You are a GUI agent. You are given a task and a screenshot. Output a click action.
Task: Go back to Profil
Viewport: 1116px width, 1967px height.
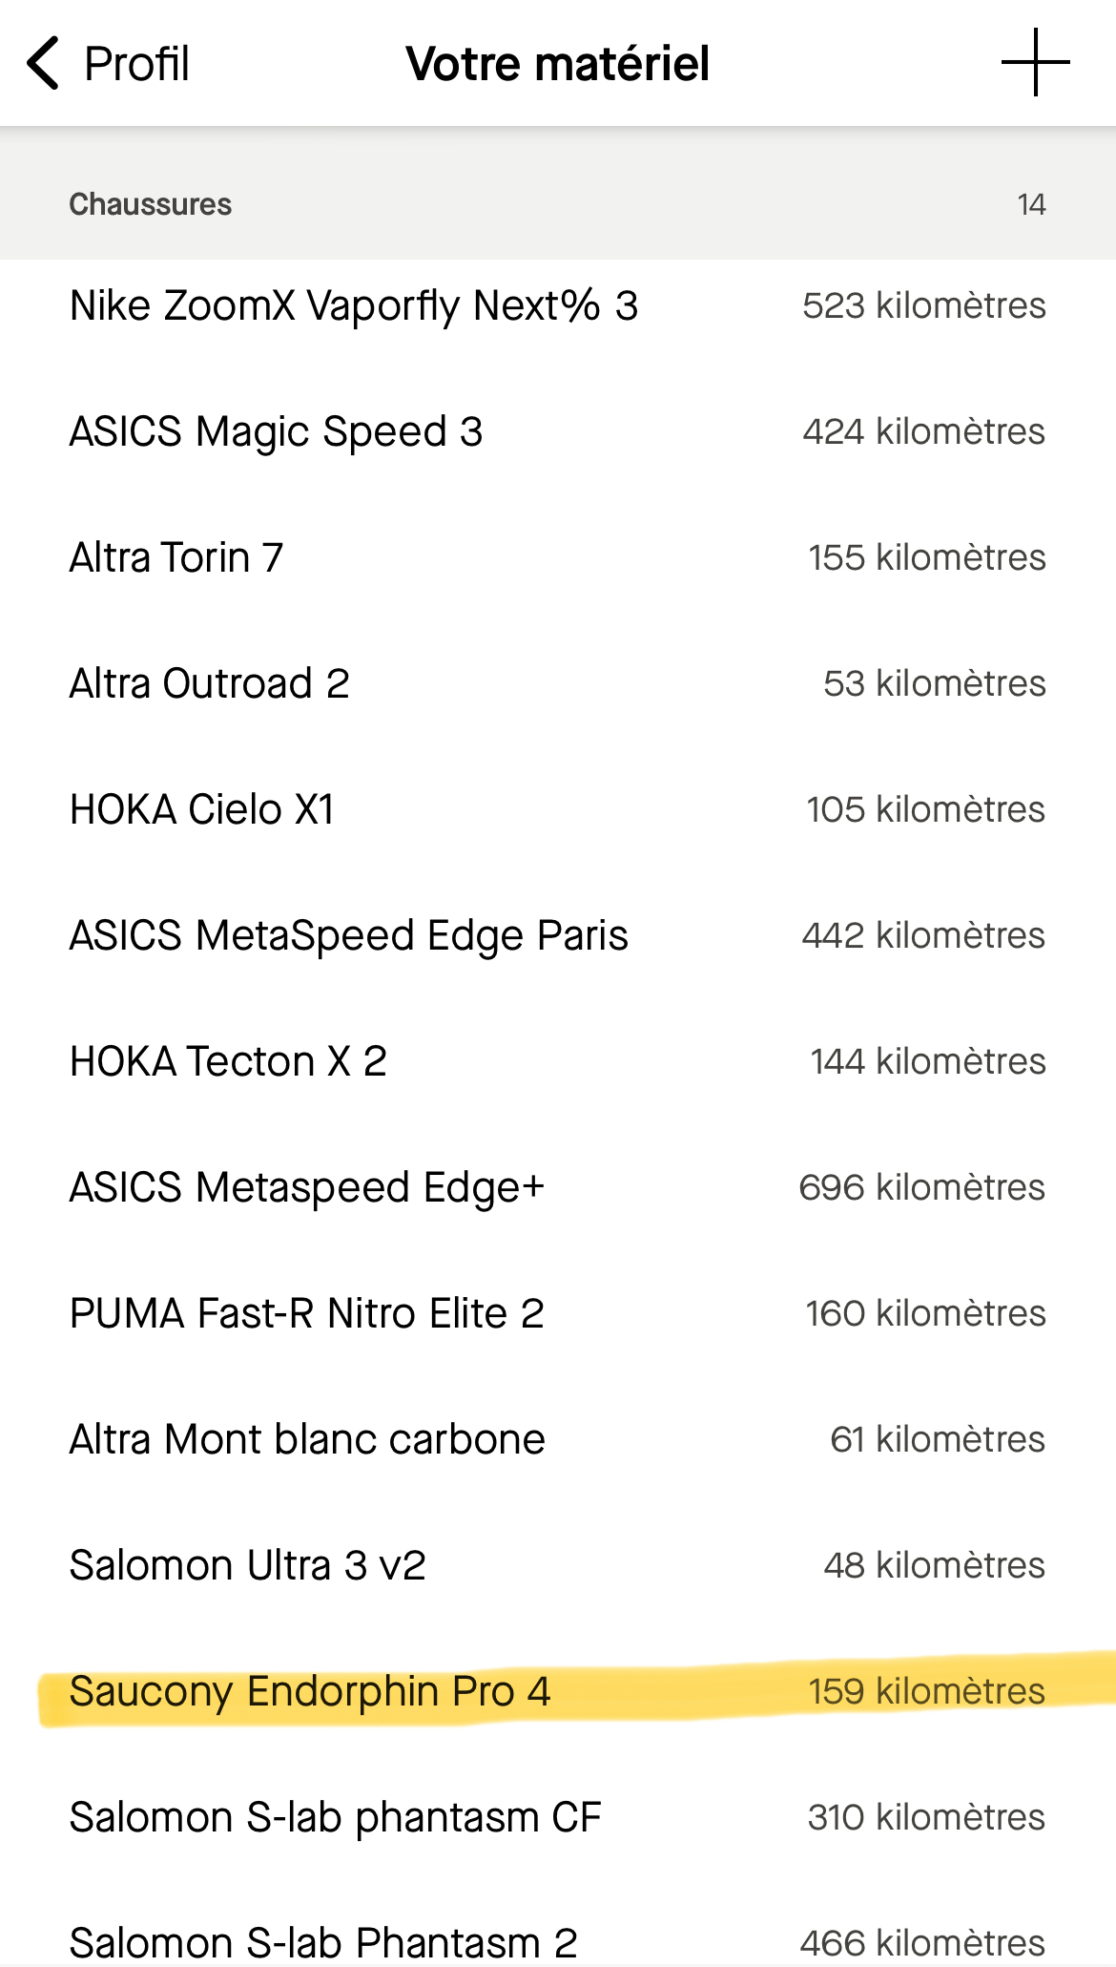click(x=136, y=64)
